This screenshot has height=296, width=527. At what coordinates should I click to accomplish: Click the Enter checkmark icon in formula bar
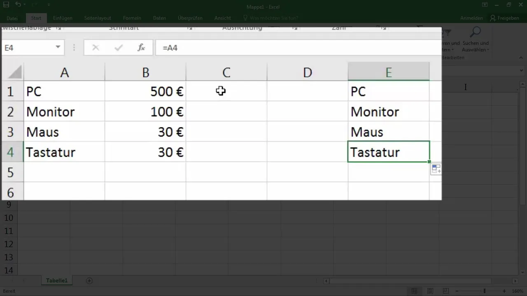tap(119, 48)
